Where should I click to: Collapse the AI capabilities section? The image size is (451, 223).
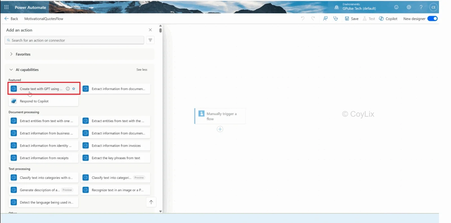11,70
